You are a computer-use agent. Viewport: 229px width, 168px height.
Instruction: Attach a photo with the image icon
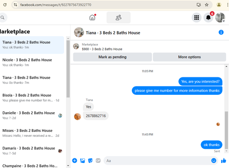point(82,161)
